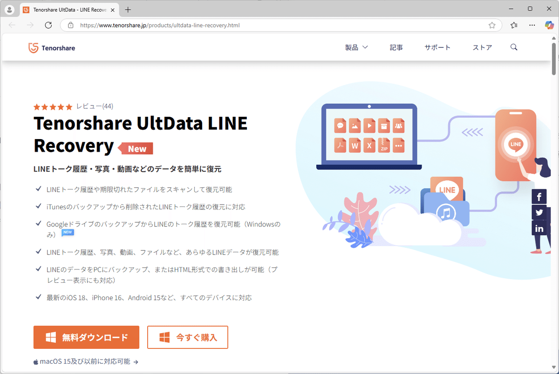Click the music note folder in the illustration
The height and width of the screenshot is (374, 559).
pyautogui.click(x=446, y=213)
